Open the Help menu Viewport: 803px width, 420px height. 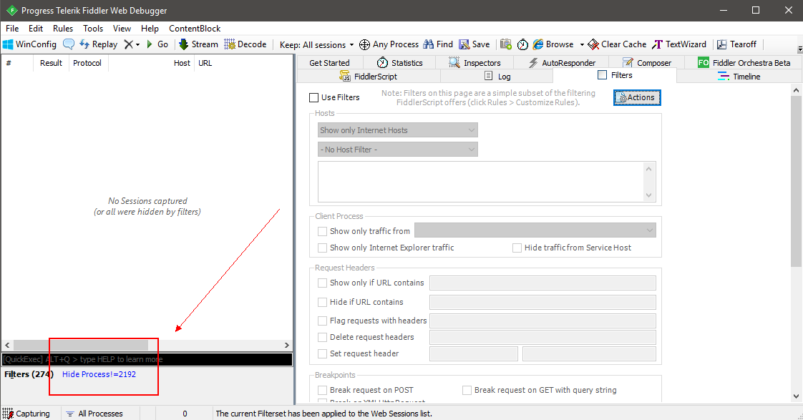[x=150, y=28]
